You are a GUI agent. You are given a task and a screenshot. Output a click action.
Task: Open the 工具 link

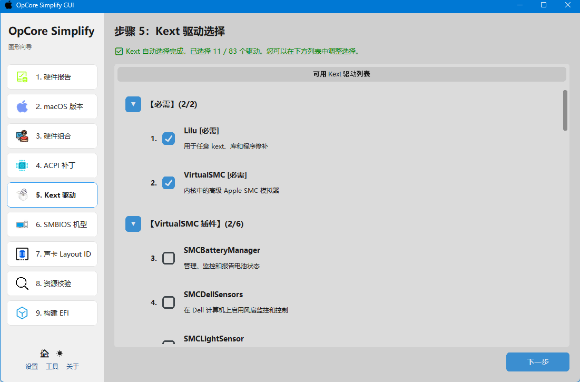point(52,367)
